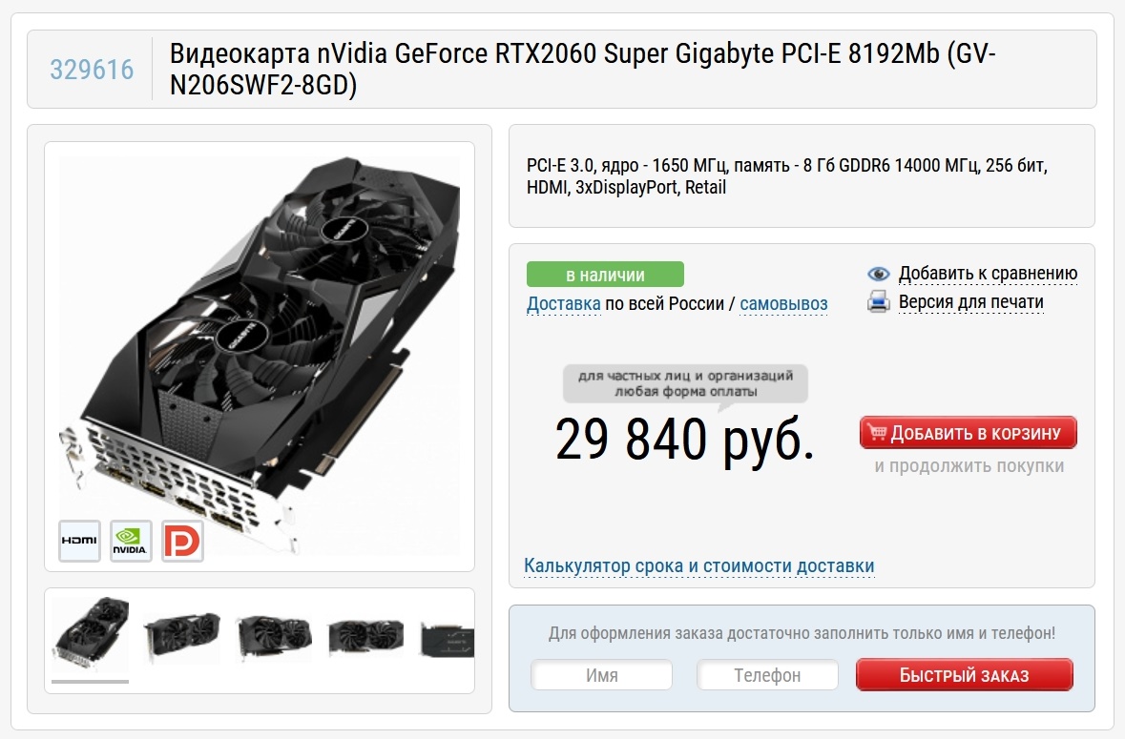This screenshot has height=739, width=1125.
Task: Open Версия для печати print version
Action: point(970,302)
